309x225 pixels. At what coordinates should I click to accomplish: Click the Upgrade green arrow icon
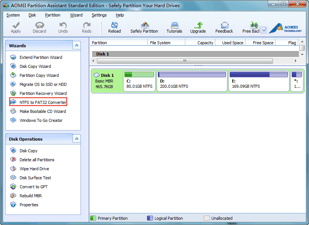(198, 25)
